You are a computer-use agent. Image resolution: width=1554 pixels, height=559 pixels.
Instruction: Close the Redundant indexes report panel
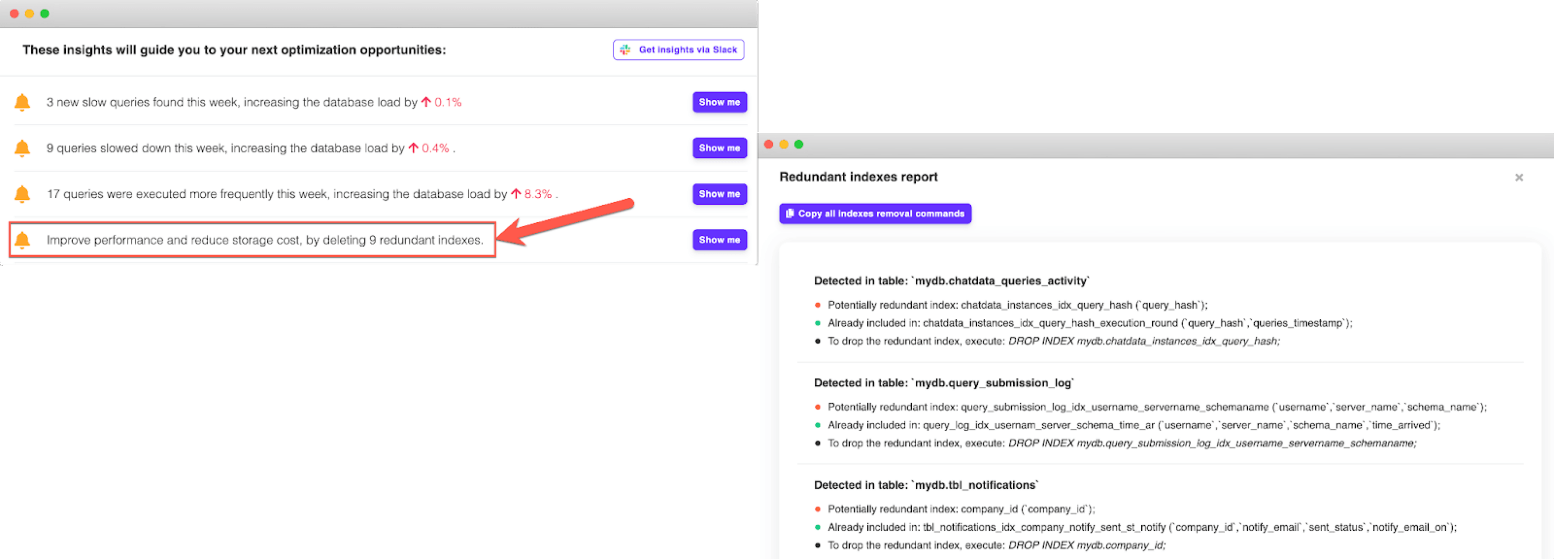tap(1519, 177)
